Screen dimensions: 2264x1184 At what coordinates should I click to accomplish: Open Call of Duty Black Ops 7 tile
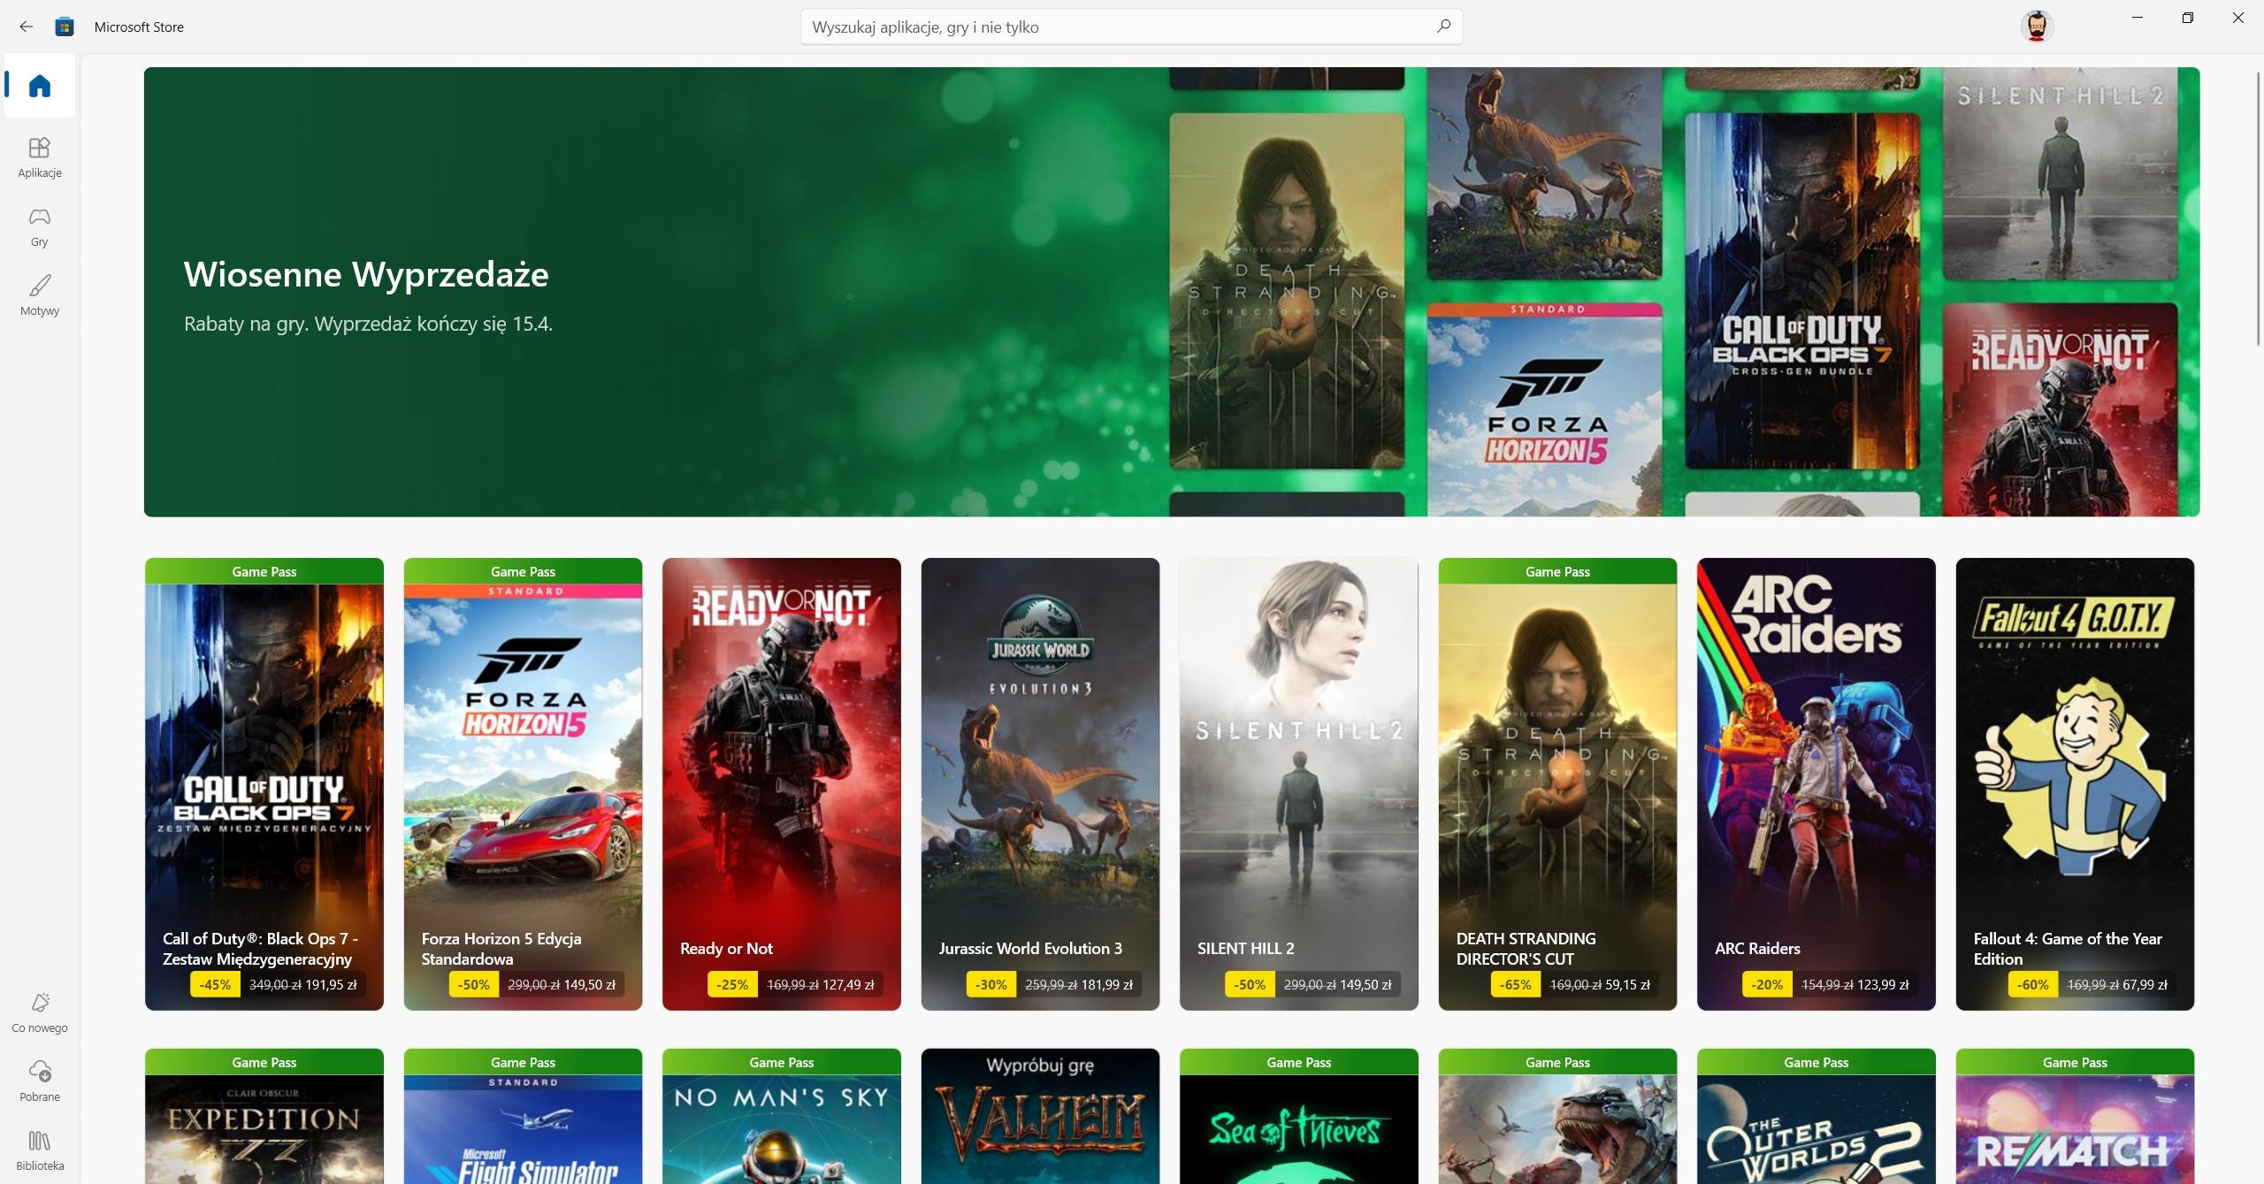click(264, 783)
